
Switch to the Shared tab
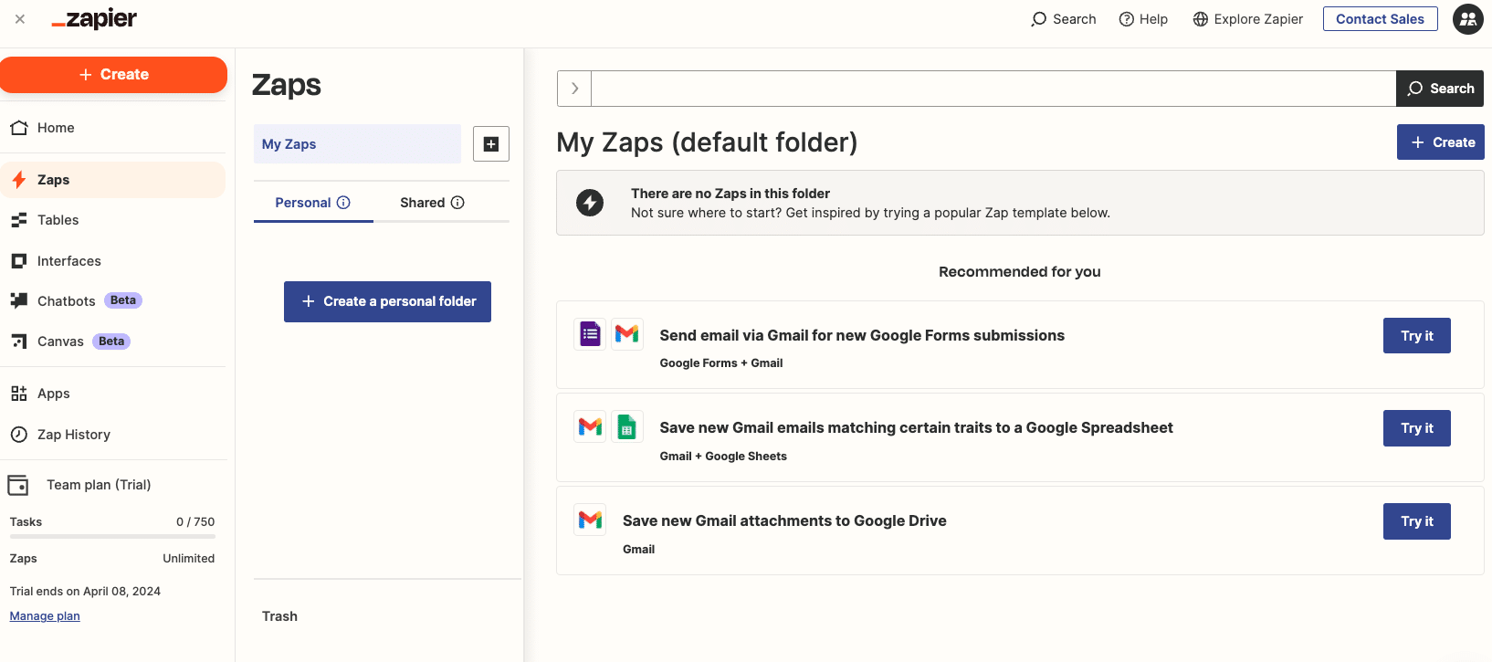432,203
